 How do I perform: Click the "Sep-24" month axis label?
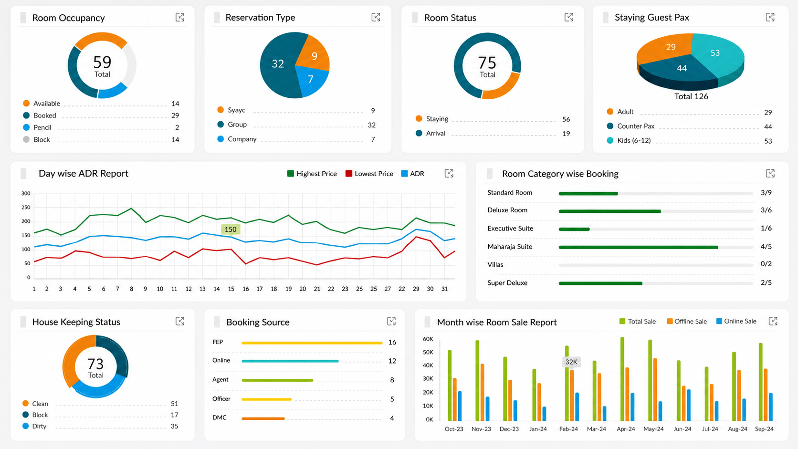pos(764,429)
